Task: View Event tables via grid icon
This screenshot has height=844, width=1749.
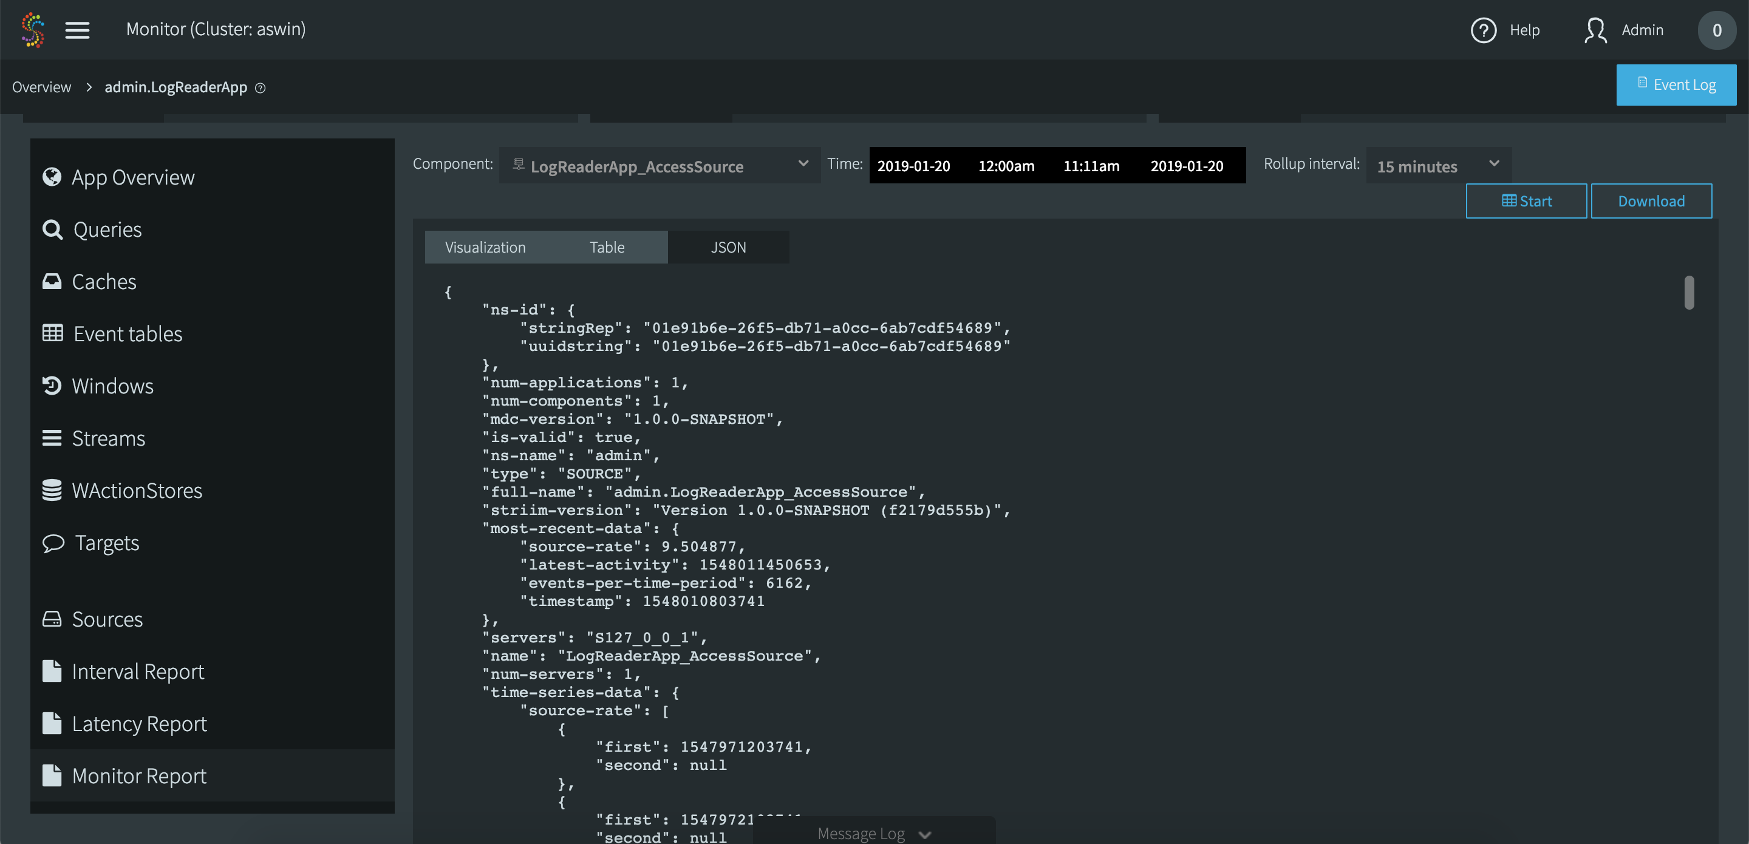Action: [x=52, y=333]
